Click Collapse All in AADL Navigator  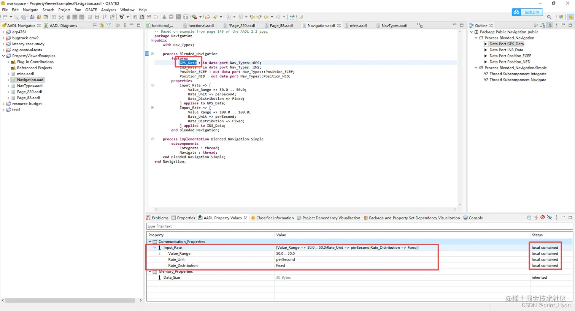pos(95,25)
